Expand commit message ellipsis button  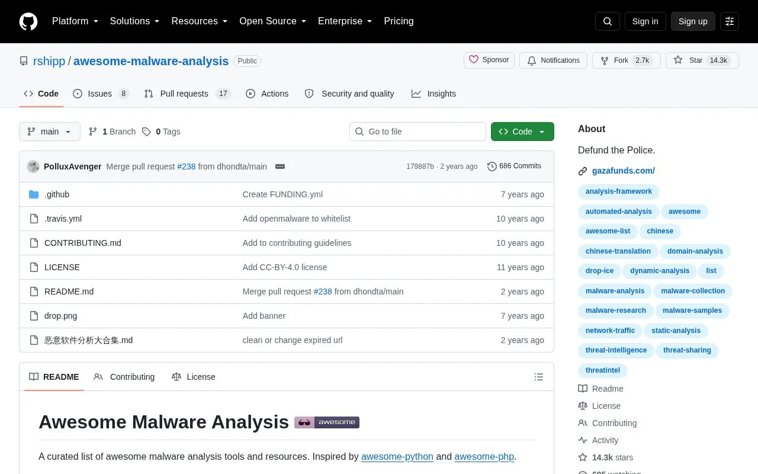tap(280, 166)
